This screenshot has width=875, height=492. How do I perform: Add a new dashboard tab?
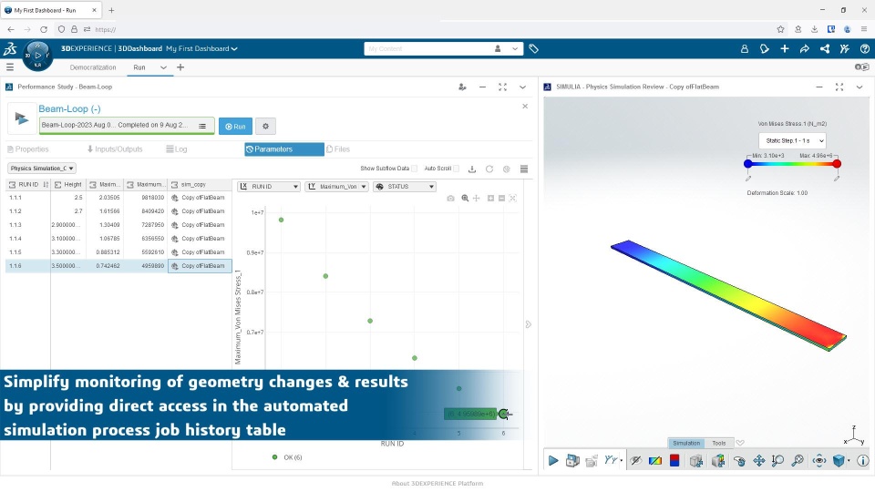coord(180,67)
